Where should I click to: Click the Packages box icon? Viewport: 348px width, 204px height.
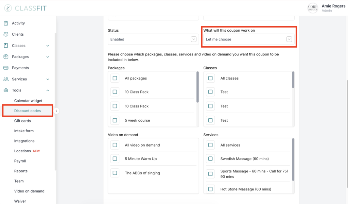(6, 56)
